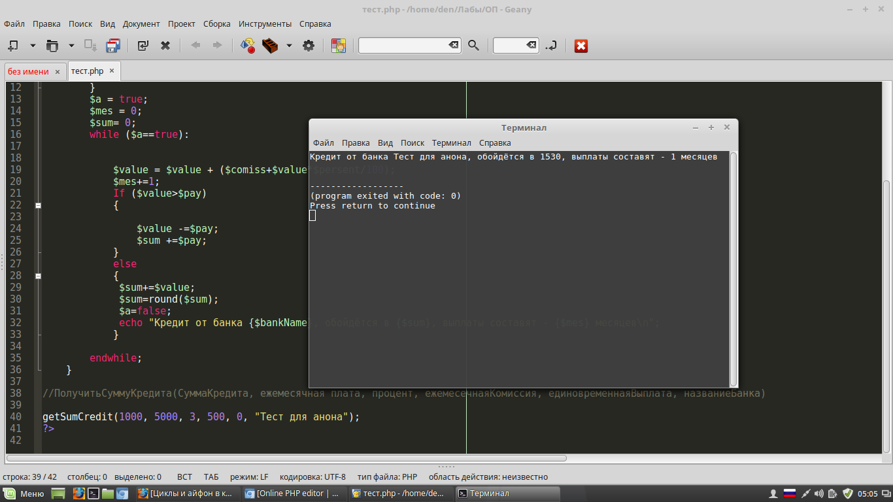Open Поиск menu in Terminal window

click(413, 142)
